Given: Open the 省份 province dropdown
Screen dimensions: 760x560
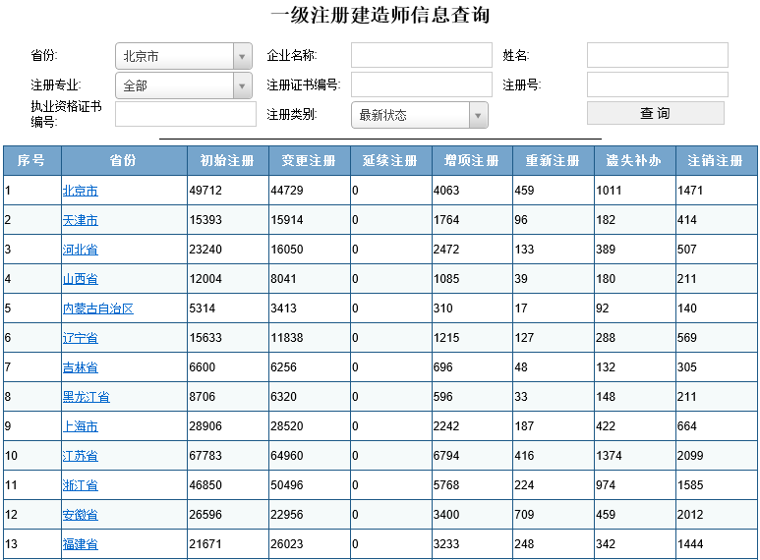Looking at the screenshot, I should click(x=184, y=56).
